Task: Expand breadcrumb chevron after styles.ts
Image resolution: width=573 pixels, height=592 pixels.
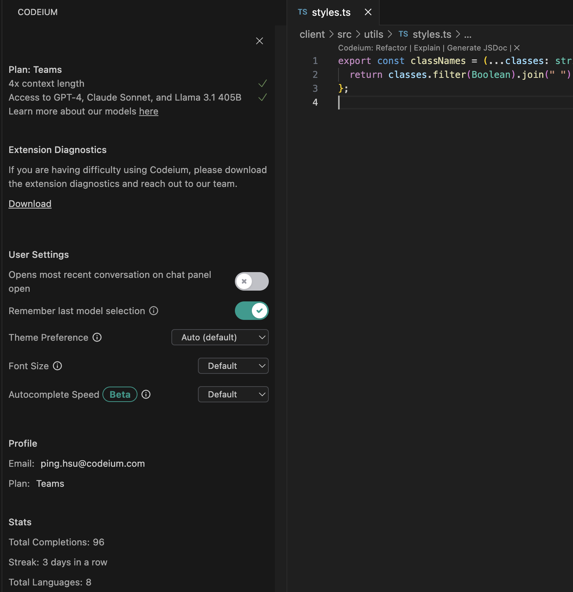Action: point(458,34)
